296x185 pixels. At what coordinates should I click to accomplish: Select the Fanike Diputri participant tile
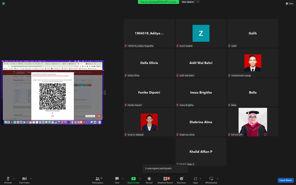pos(149,92)
